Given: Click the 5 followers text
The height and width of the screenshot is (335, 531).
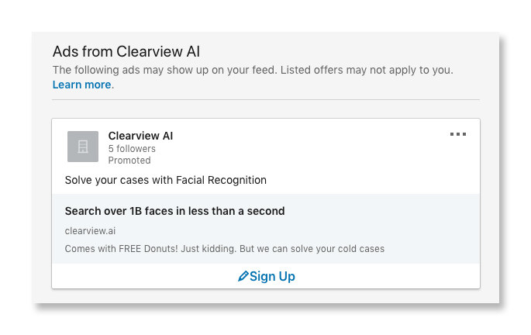Looking at the screenshot, I should (x=132, y=149).
